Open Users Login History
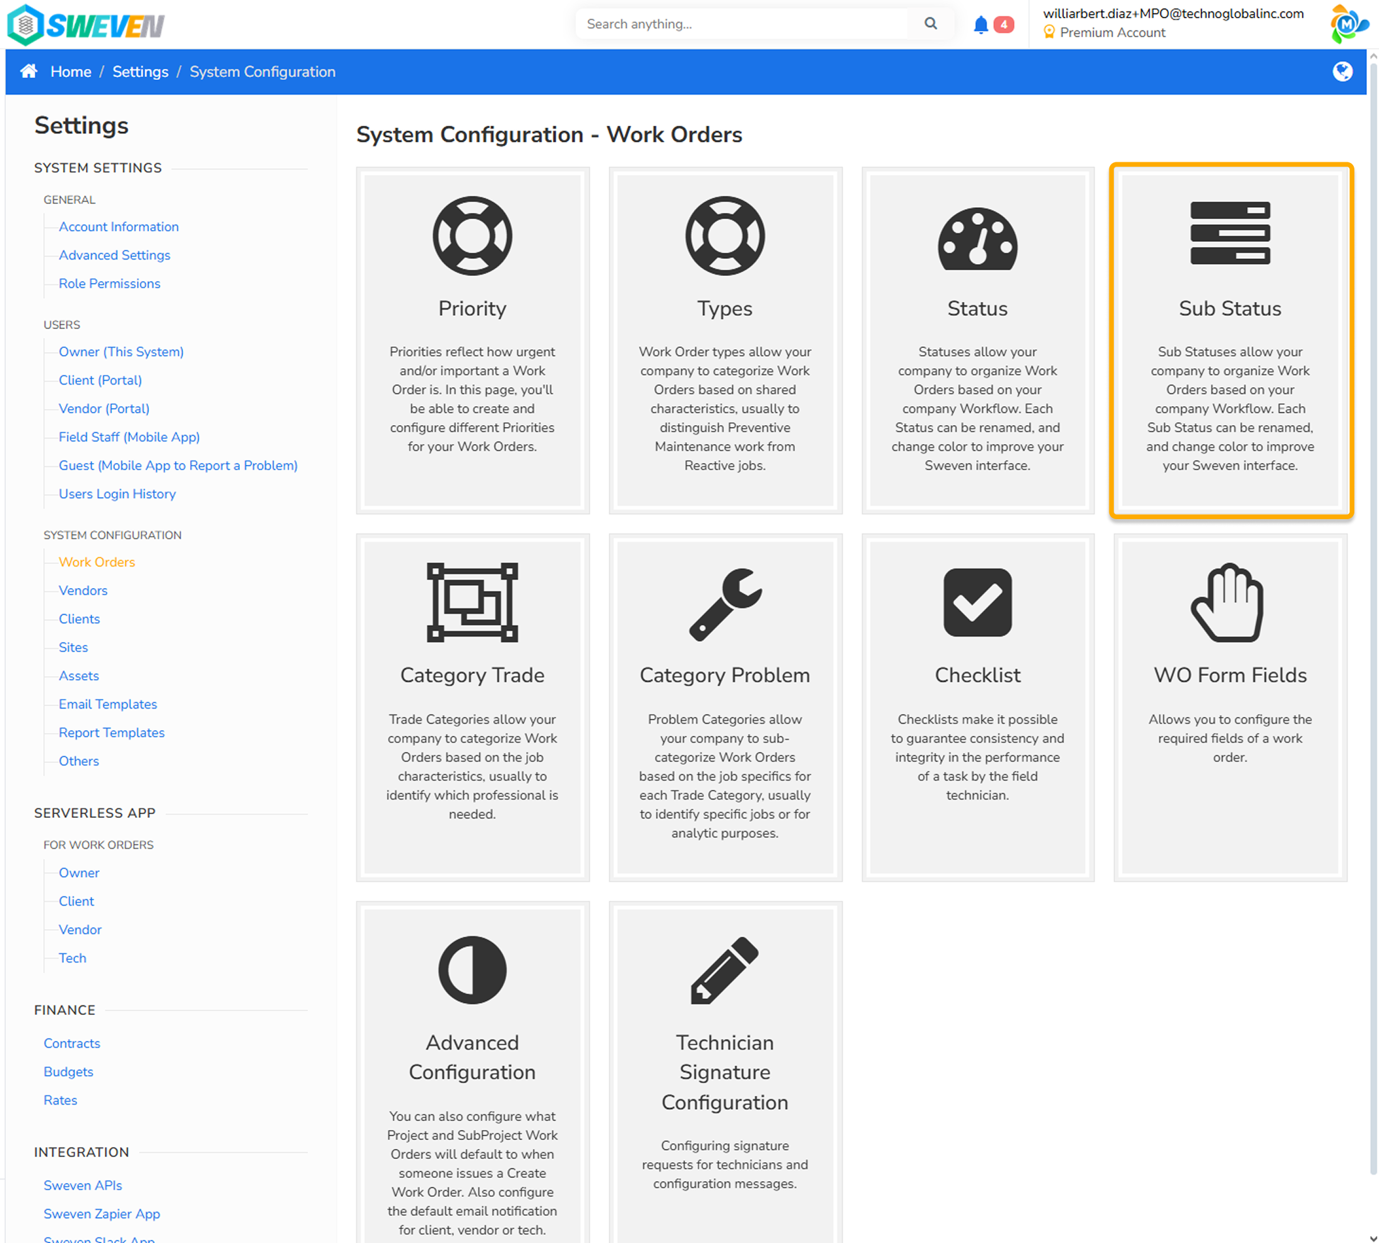This screenshot has width=1379, height=1243. (x=117, y=494)
